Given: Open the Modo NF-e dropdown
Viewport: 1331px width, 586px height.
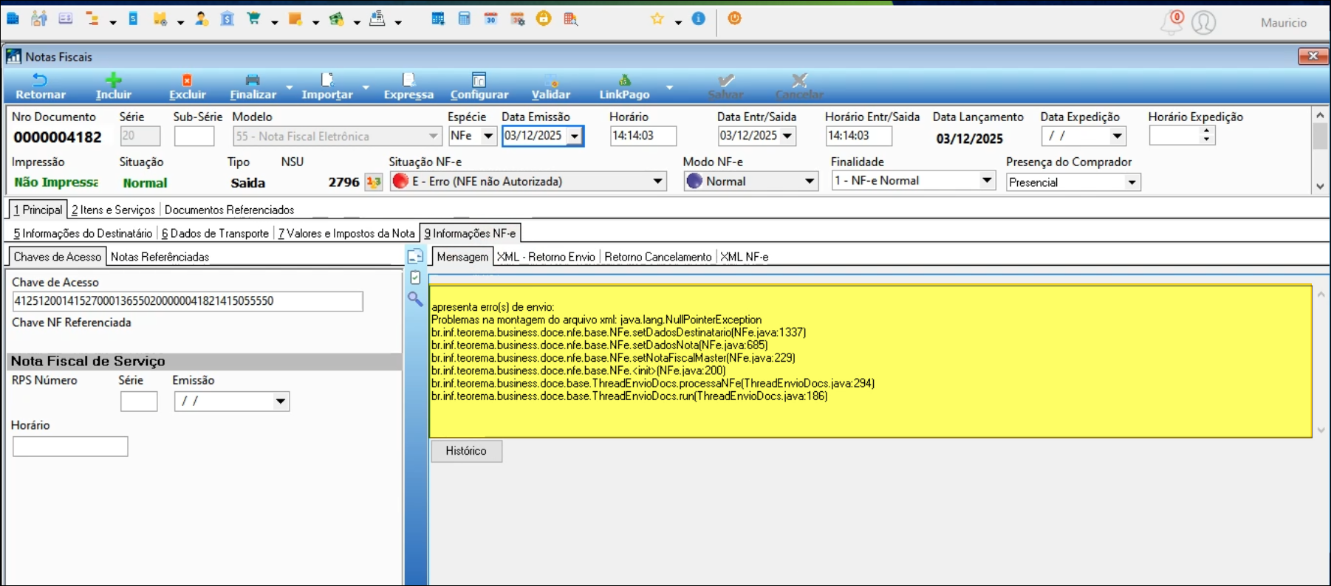Looking at the screenshot, I should [809, 182].
